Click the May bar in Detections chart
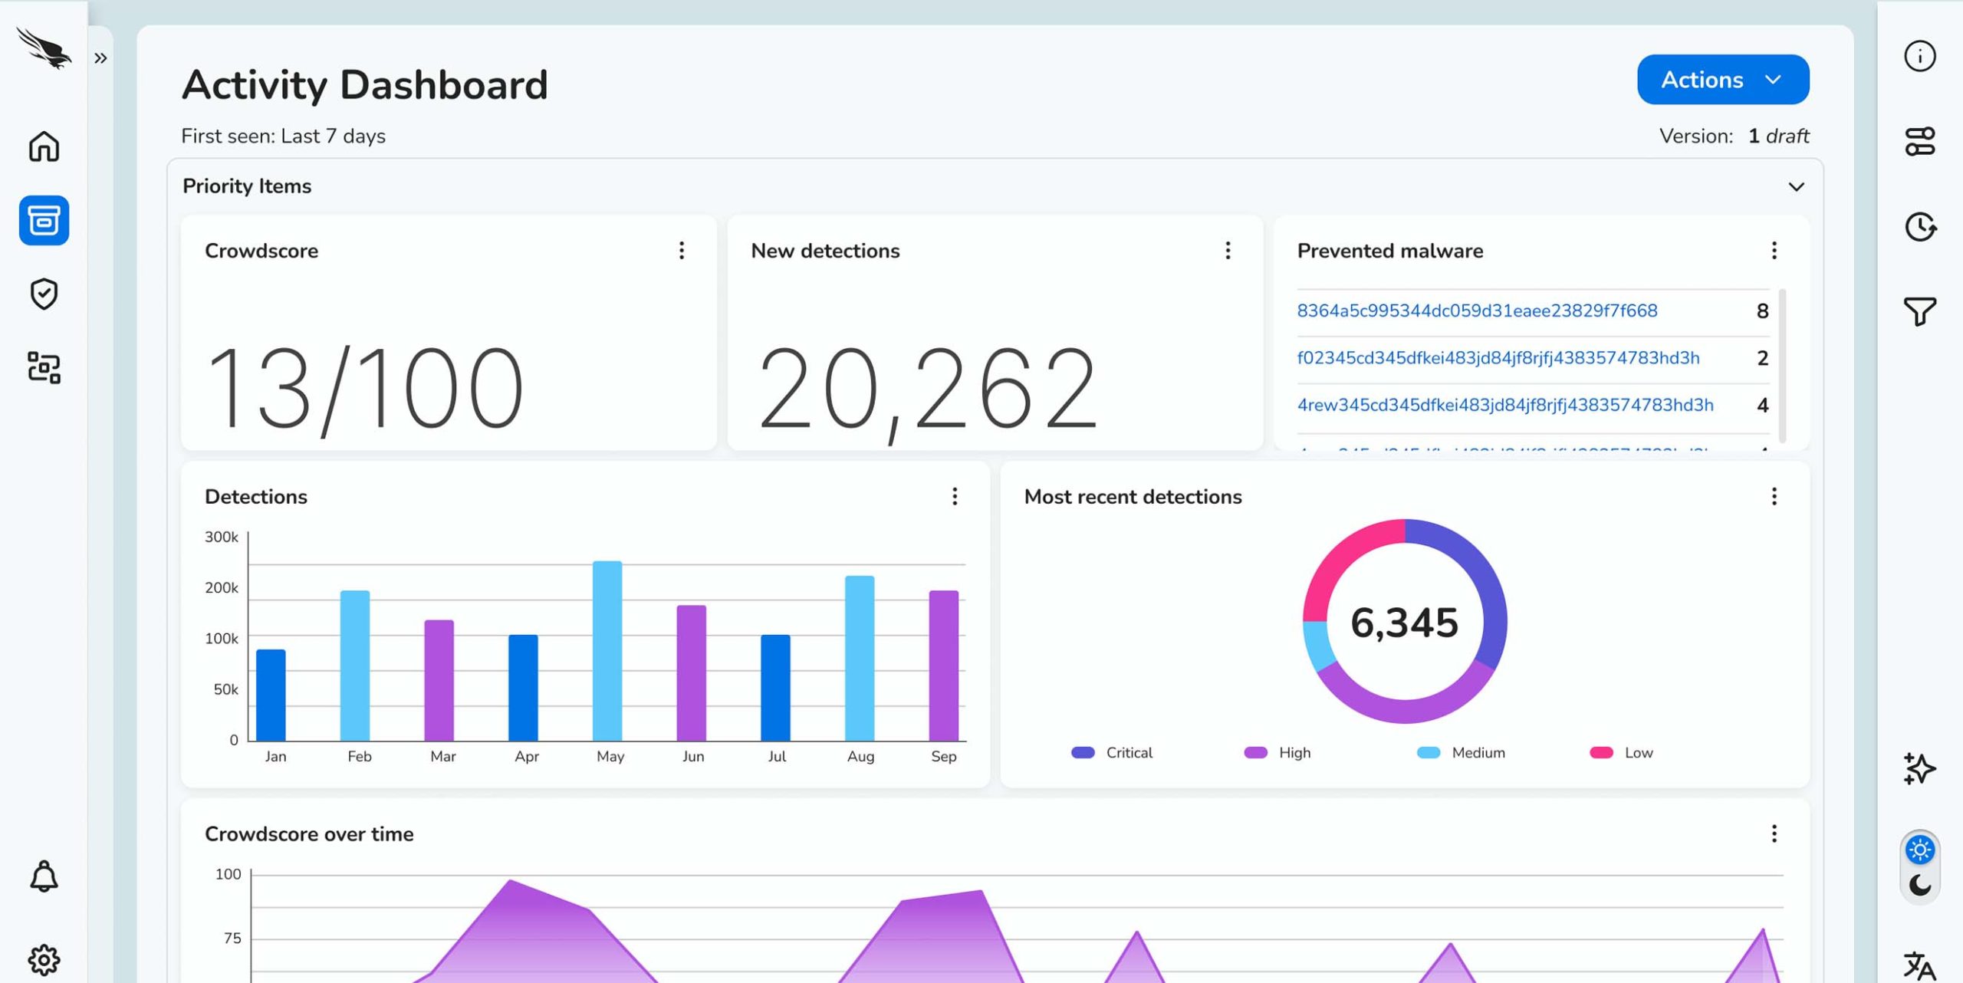This screenshot has height=983, width=1963. tap(607, 651)
